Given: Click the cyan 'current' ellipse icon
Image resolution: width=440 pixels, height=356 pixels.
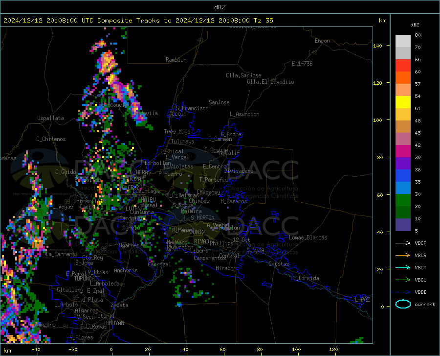Looking at the screenshot, I should tap(403, 304).
